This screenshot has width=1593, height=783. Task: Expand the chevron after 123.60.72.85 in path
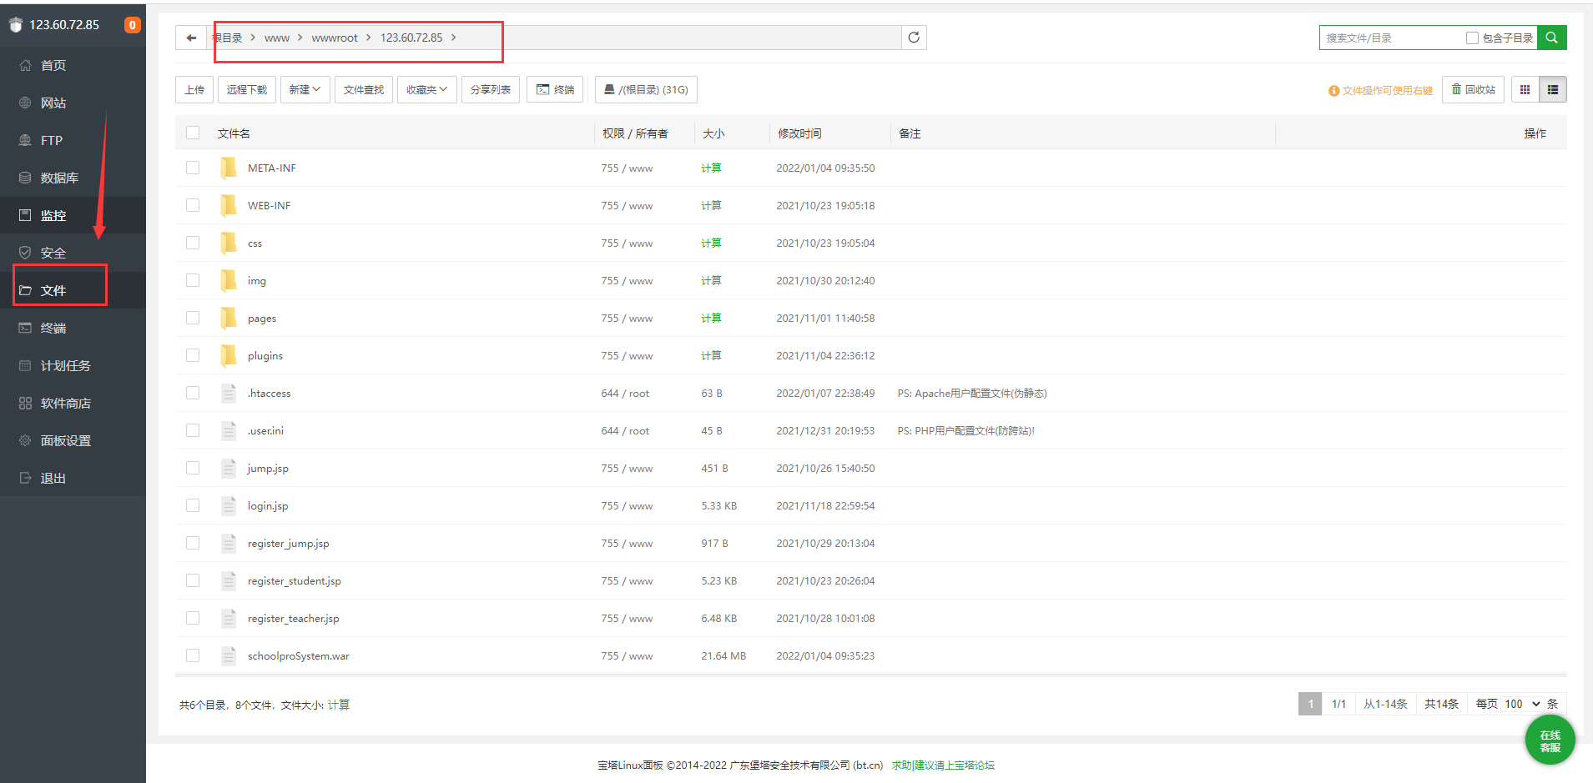[x=453, y=38]
